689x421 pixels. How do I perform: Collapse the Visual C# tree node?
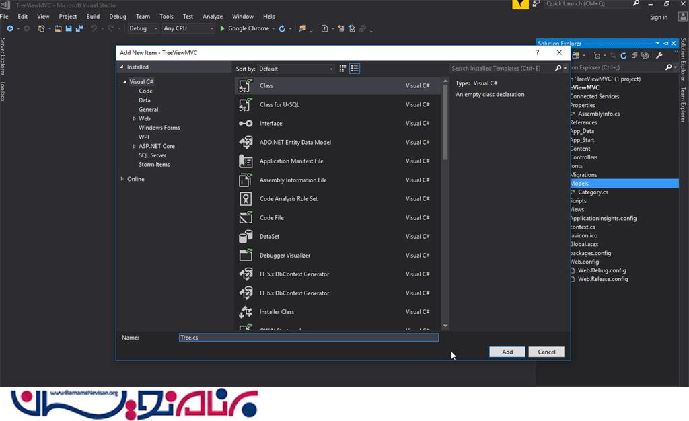(124, 82)
